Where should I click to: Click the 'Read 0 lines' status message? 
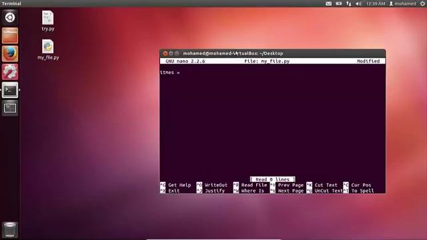272,179
